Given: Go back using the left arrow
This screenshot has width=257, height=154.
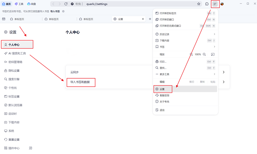Looking at the screenshot, I should (53, 4).
